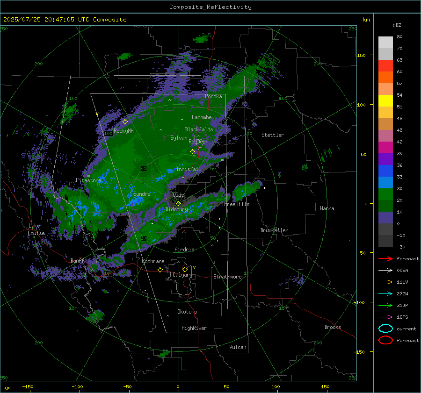Pick the red 60-65 dBZ swatch

pos(385,66)
